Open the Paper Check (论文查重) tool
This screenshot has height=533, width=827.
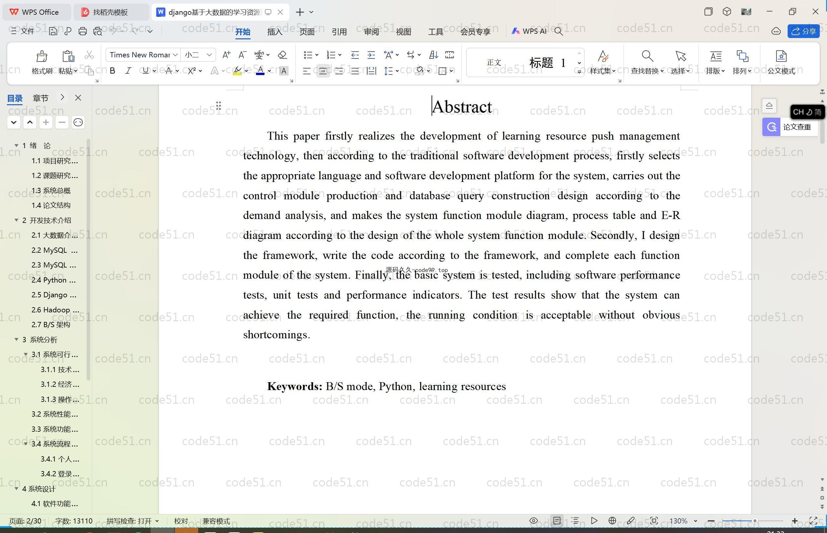click(x=790, y=127)
